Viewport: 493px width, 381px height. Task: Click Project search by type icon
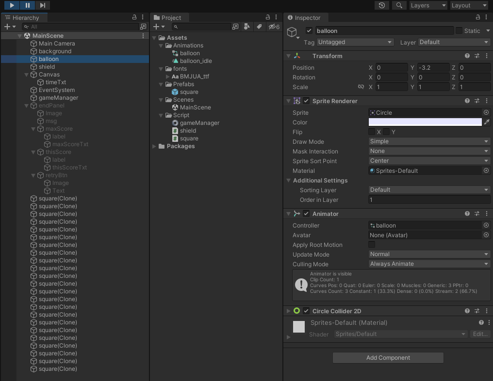(247, 27)
